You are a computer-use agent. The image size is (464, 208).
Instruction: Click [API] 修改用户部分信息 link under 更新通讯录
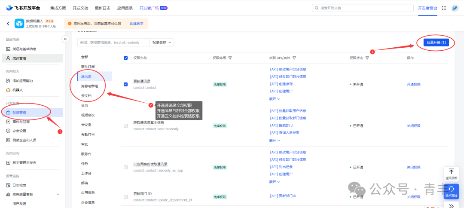coord(288,69)
